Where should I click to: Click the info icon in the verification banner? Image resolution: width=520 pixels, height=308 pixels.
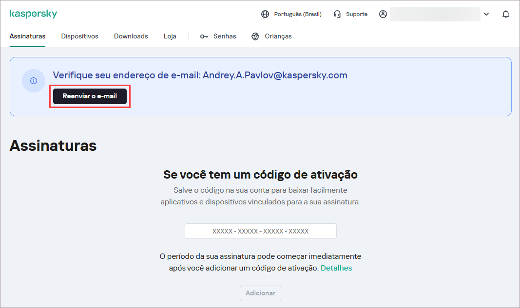coord(33,81)
